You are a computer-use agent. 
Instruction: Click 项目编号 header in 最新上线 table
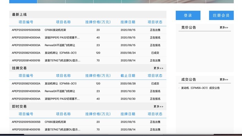26,22
